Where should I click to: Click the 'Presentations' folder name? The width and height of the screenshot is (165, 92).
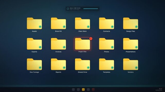coord(131,52)
